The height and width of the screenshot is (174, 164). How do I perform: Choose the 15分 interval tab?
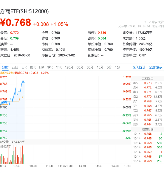point(100,67)
